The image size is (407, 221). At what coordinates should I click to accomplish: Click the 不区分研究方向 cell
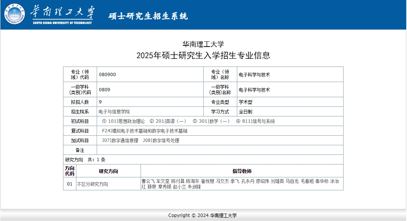tap(108, 184)
